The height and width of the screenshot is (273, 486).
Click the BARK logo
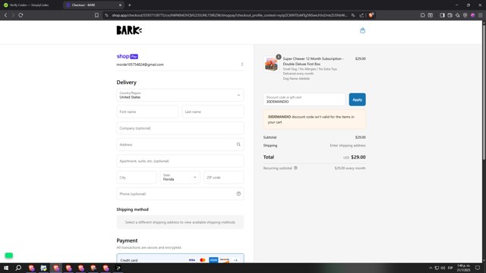point(129,30)
